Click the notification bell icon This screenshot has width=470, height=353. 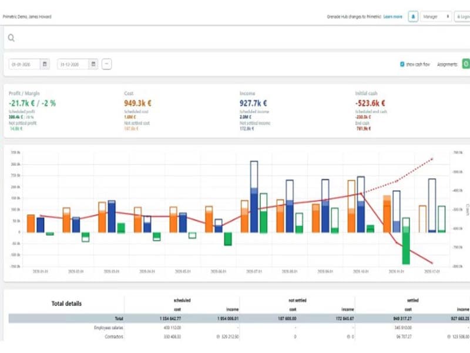pyautogui.click(x=414, y=17)
